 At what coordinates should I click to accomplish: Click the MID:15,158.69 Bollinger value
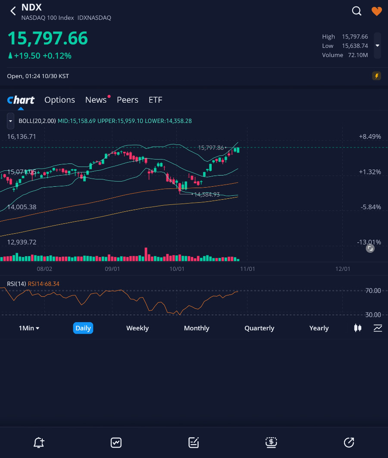coord(76,121)
